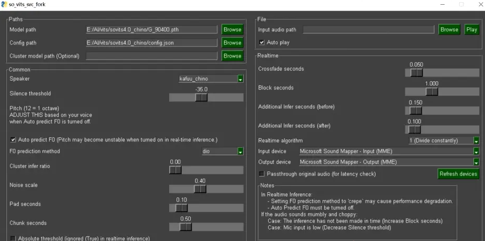Tick the Absolute threshold checkbox
The width and height of the screenshot is (485, 241).
pos(13,238)
